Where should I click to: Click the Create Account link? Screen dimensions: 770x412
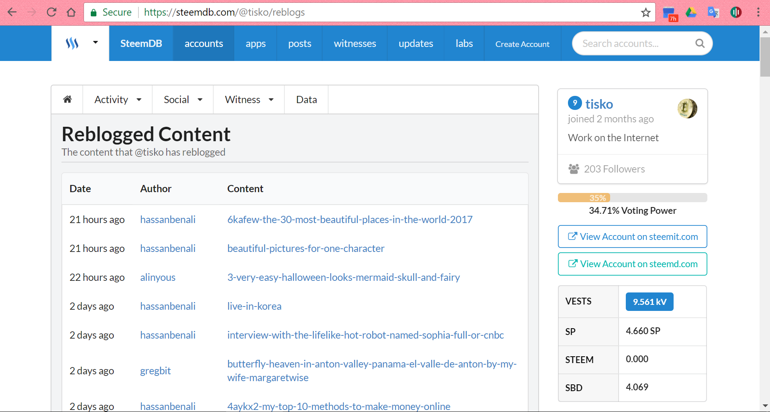522,44
